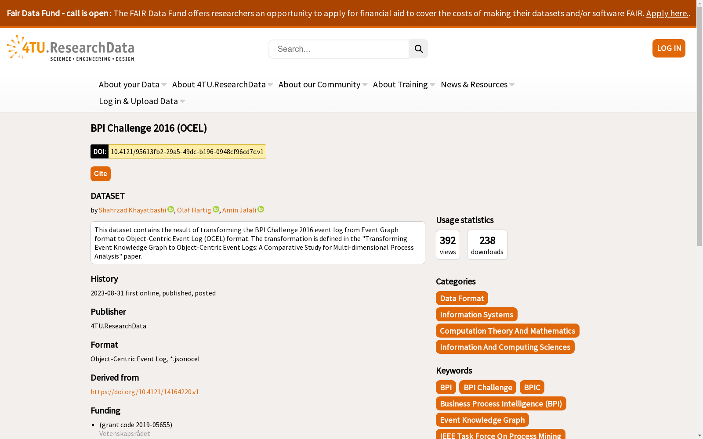Click the 'Object-Centric Event Log, *.jsonocel' text
Image resolution: width=703 pixels, height=439 pixels.
click(145, 359)
